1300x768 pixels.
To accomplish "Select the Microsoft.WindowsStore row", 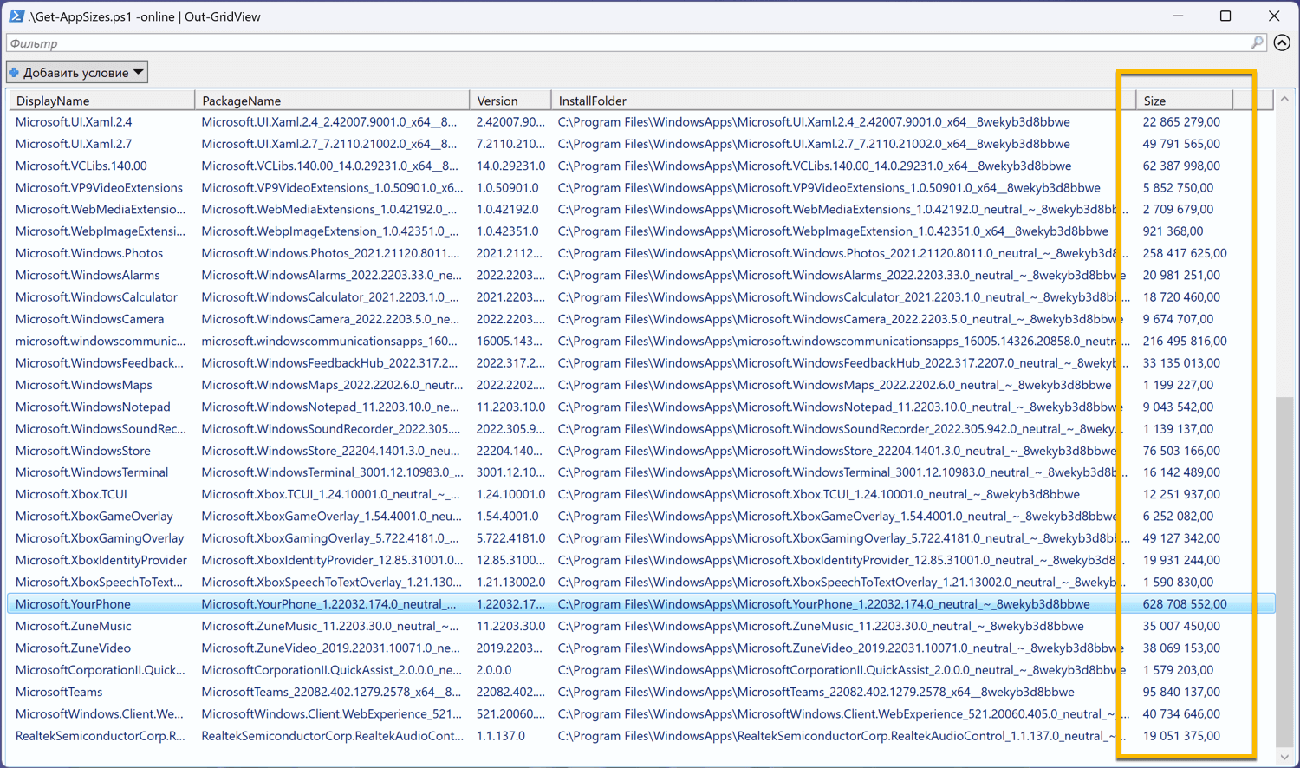I will (x=641, y=451).
